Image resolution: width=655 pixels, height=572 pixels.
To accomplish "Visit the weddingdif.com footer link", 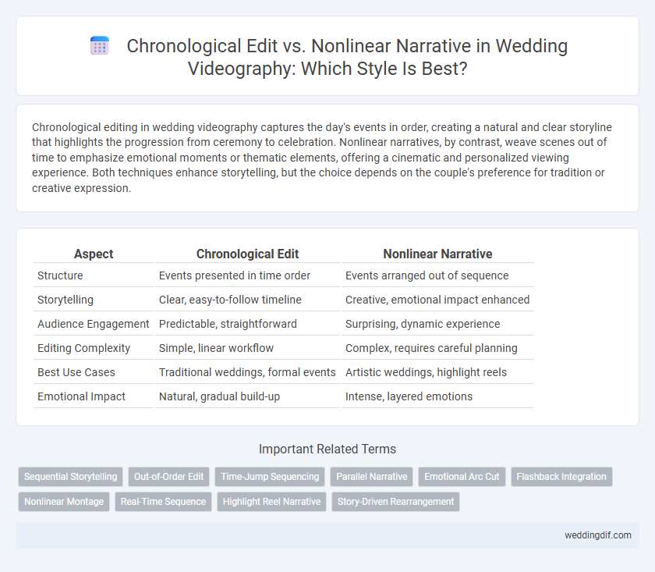I will [598, 535].
